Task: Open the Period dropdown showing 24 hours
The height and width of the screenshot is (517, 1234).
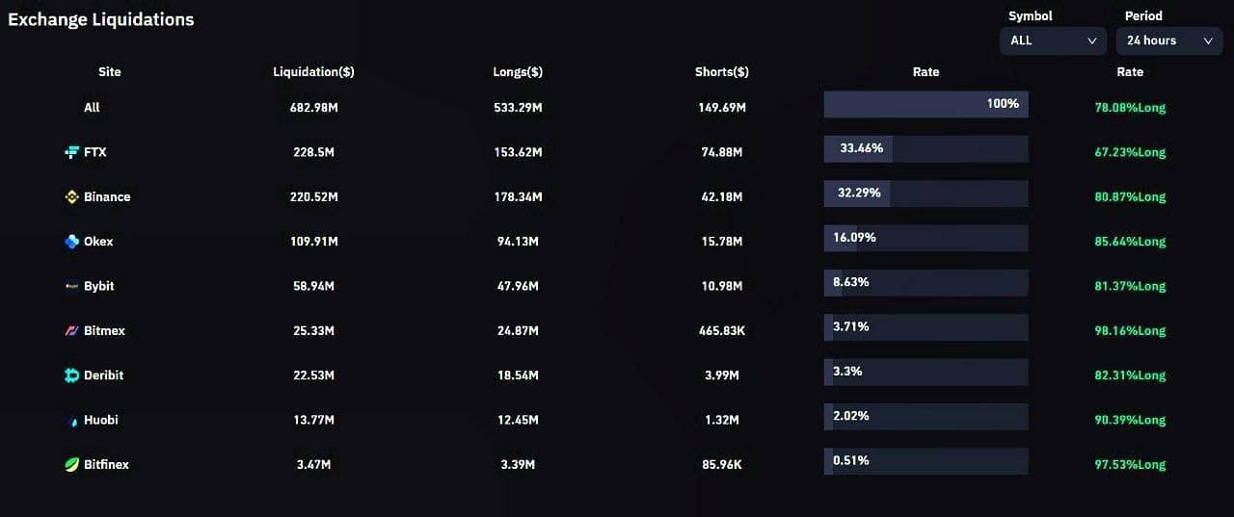Action: point(1169,40)
